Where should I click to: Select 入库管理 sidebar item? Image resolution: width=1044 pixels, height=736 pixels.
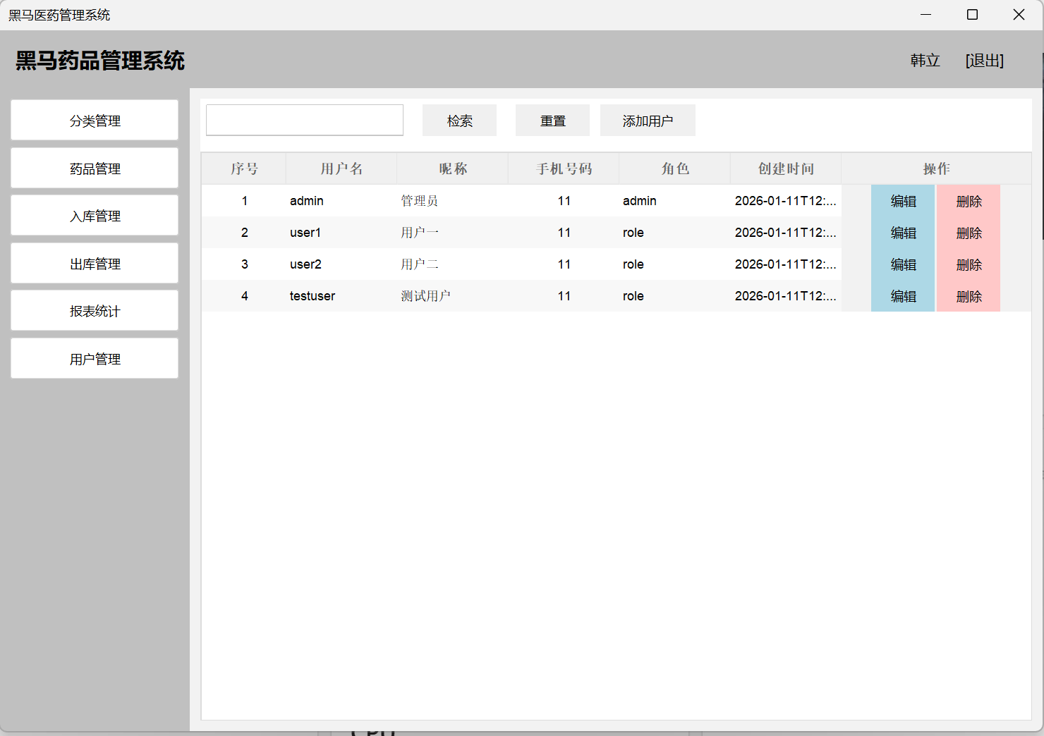click(x=95, y=216)
